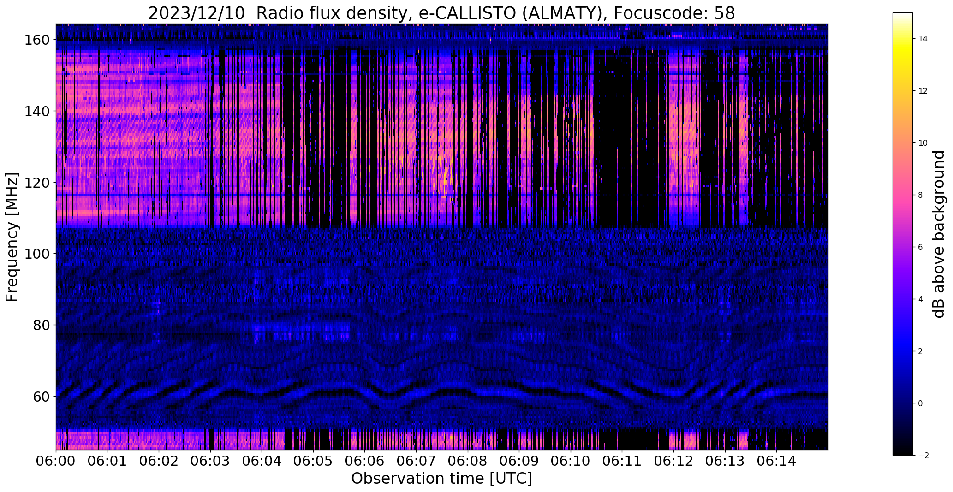This screenshot has width=953, height=492.
Task: Click the 06:11 time tick label
Action: (622, 461)
